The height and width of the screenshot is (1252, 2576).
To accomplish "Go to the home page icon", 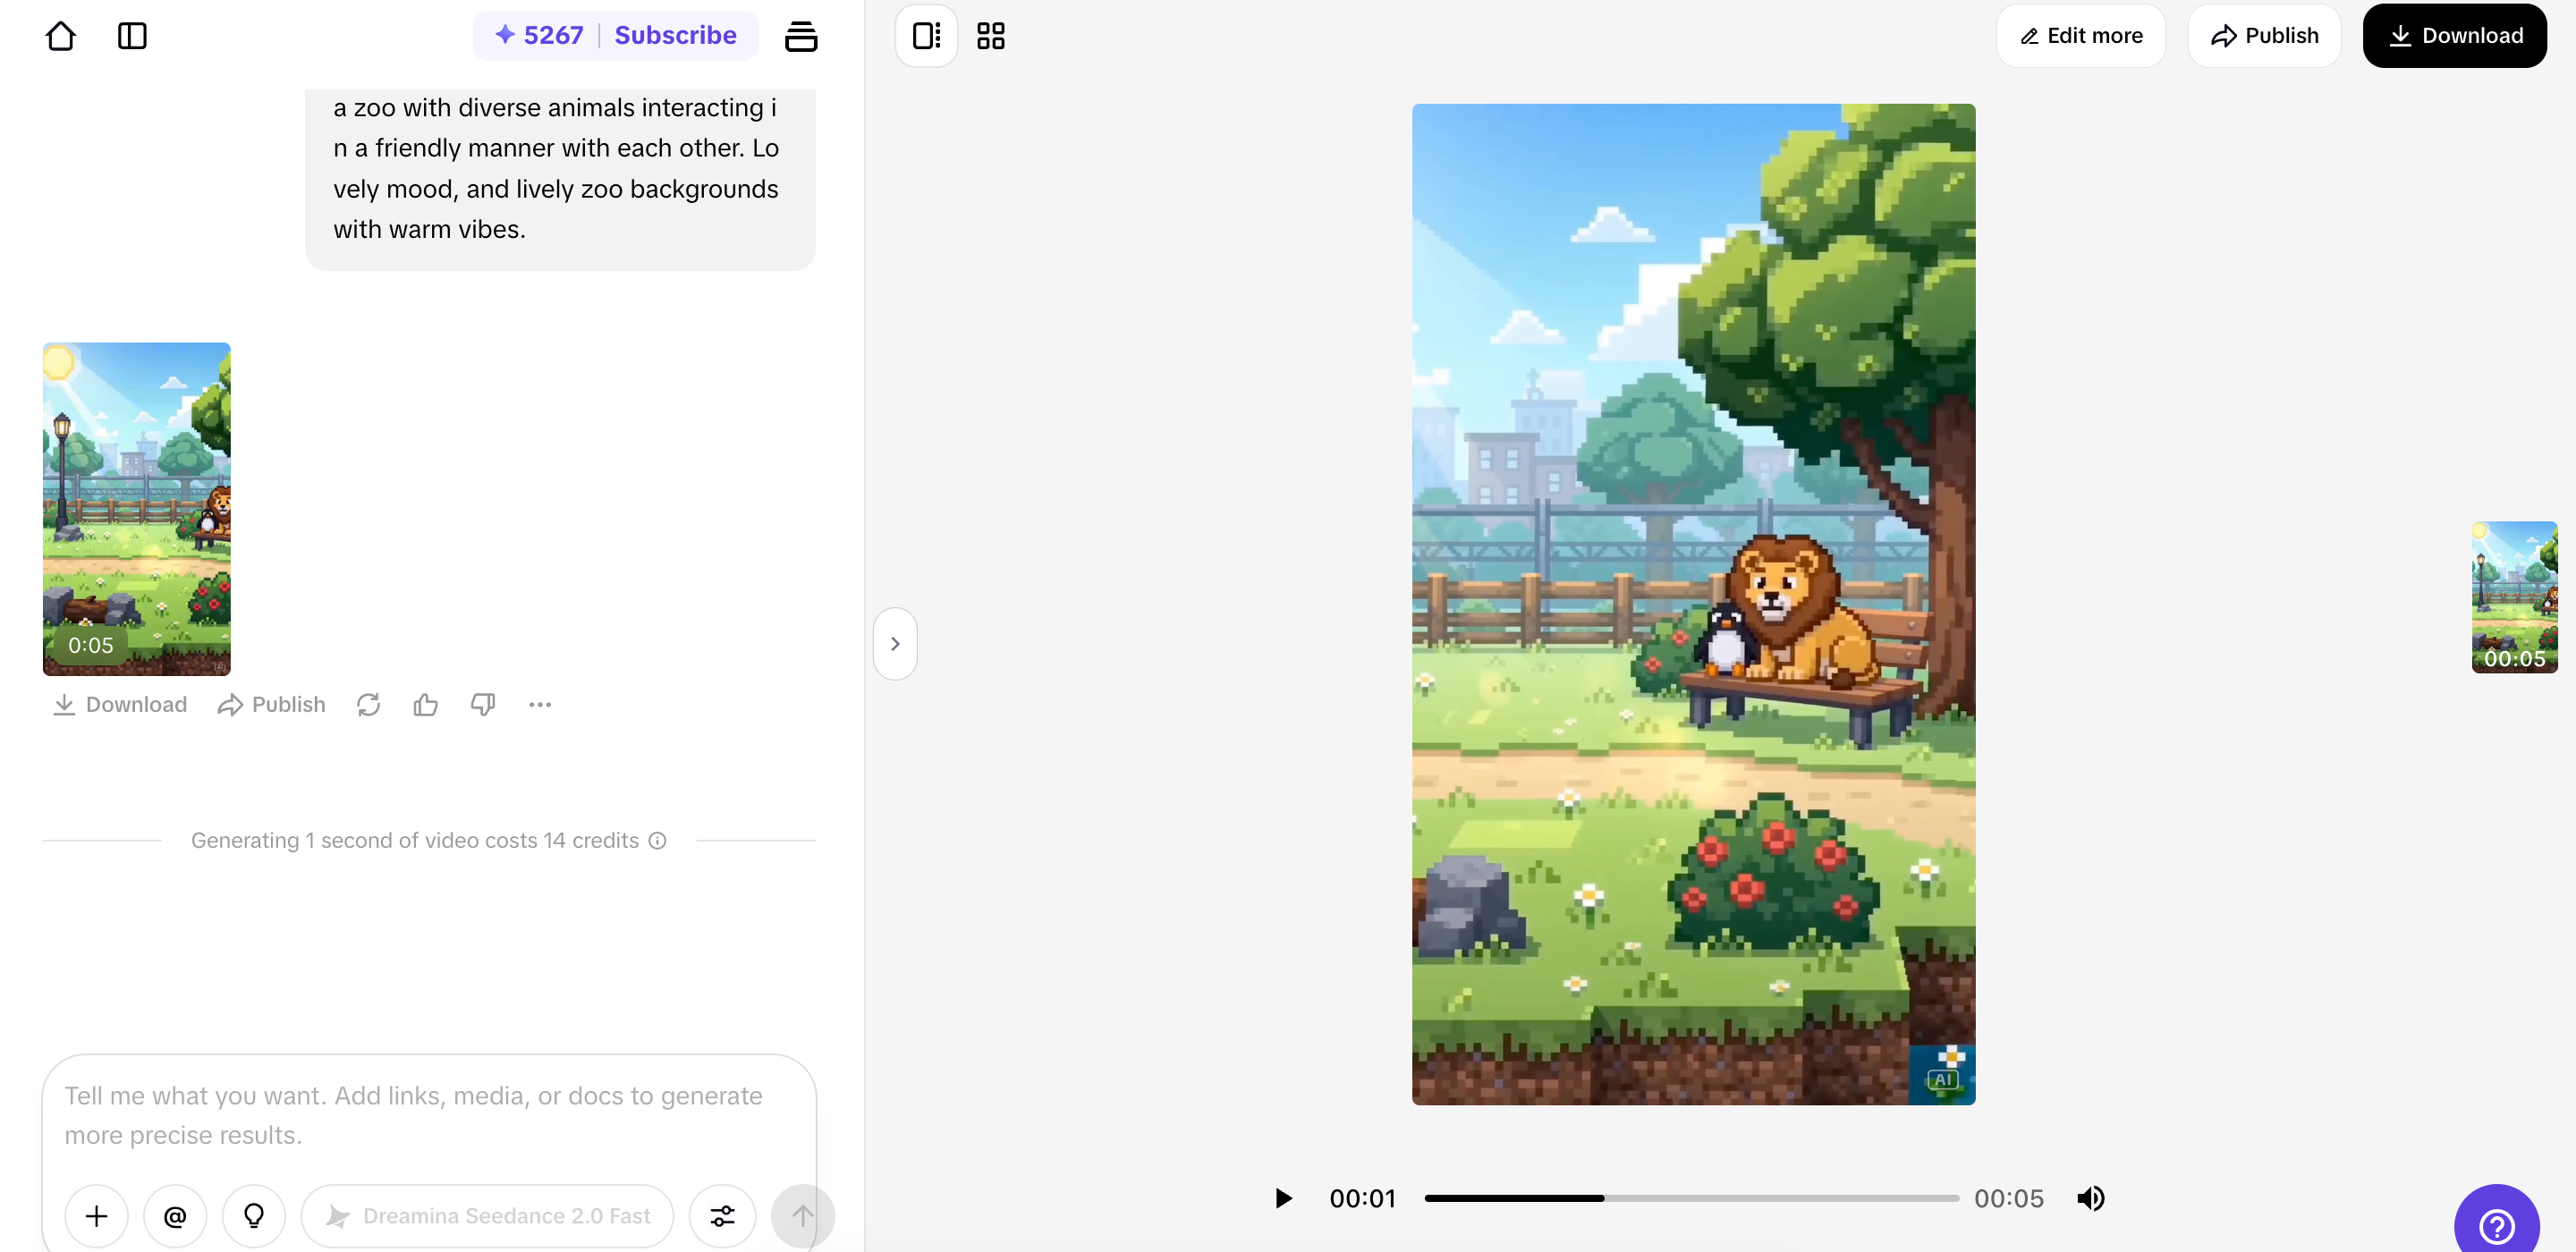I will pyautogui.click(x=60, y=36).
